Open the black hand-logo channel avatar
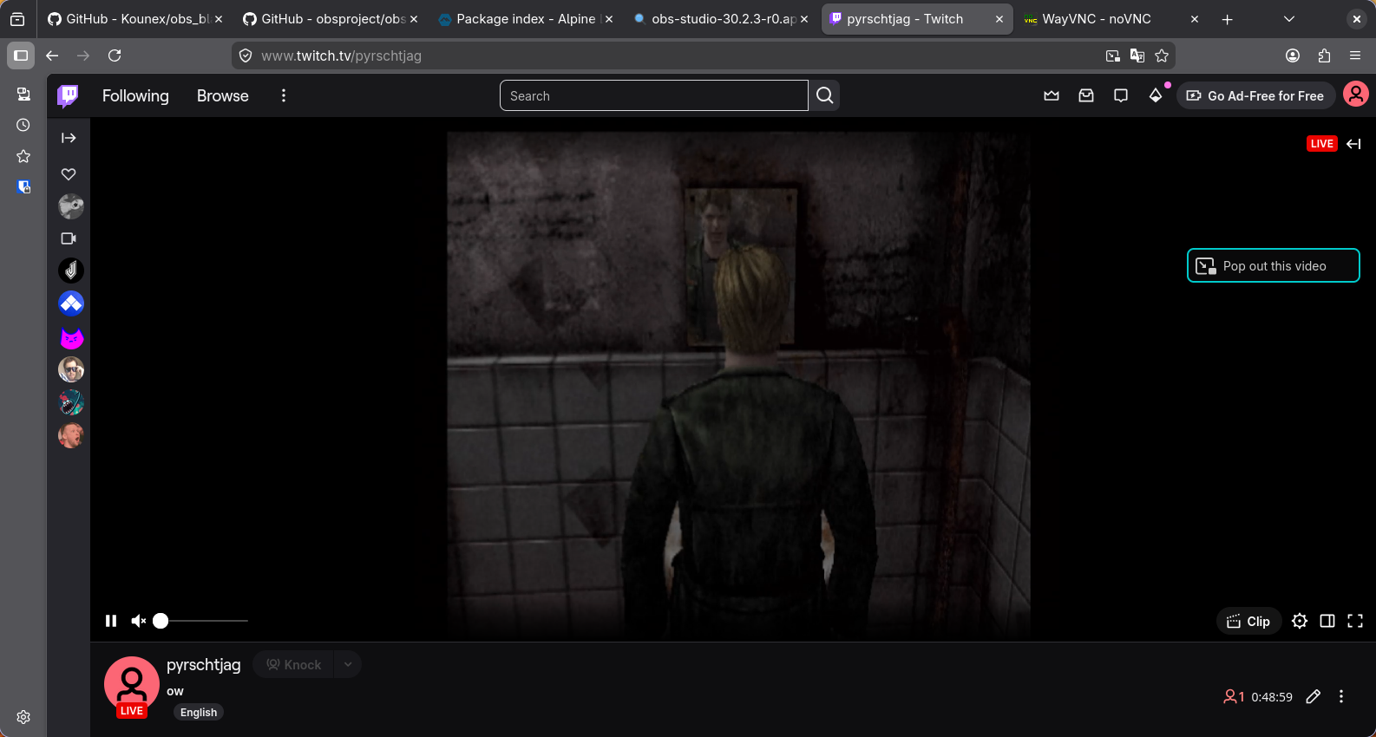 pyautogui.click(x=71, y=271)
